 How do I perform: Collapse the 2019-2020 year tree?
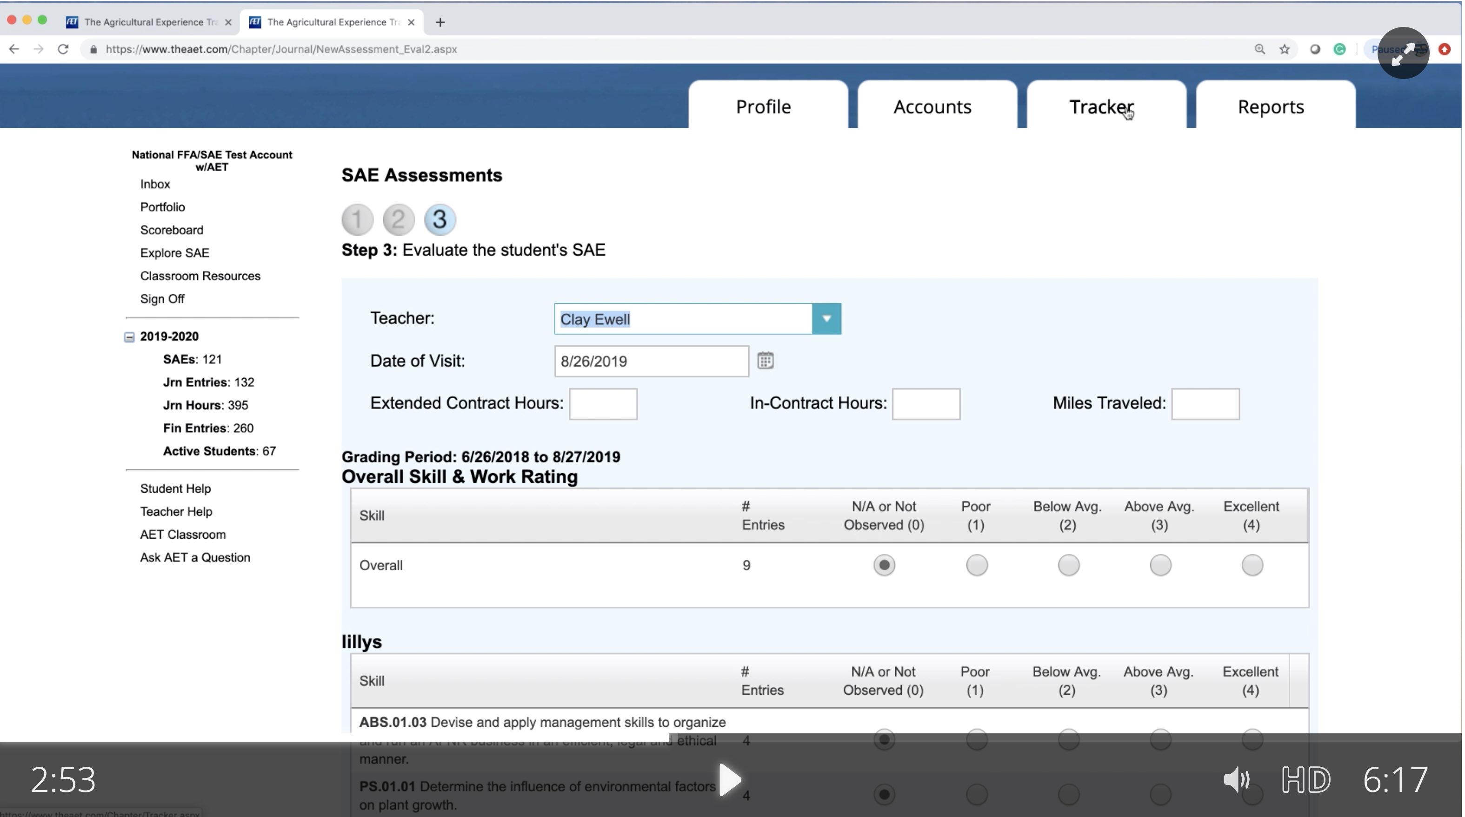(x=130, y=337)
